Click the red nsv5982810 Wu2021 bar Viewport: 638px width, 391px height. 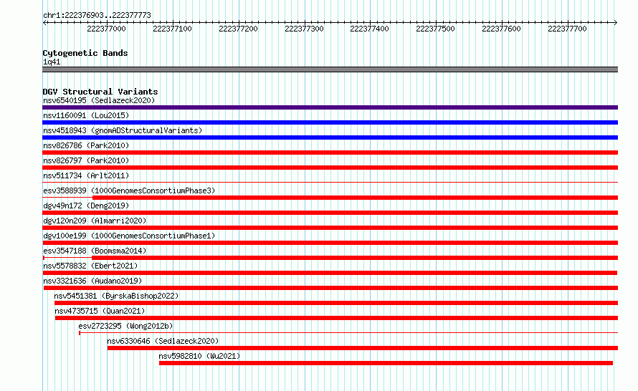click(x=386, y=363)
